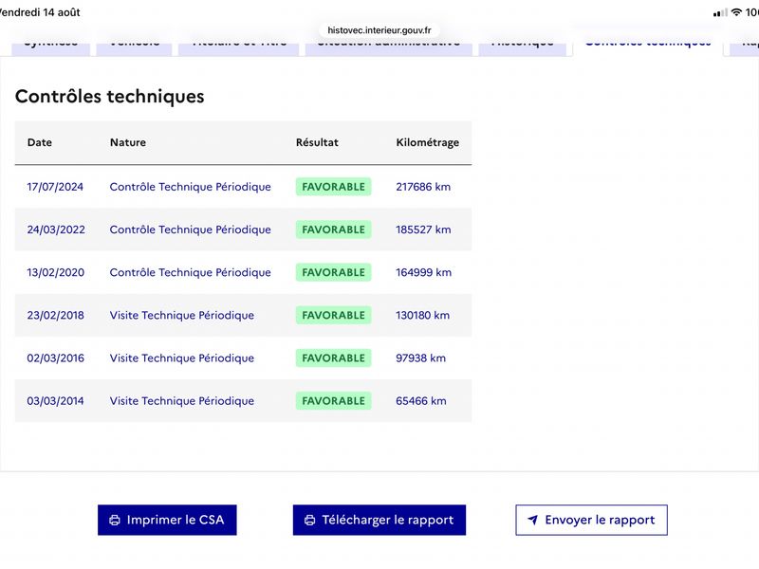Select date 24/03/2022
Screen dimensions: 759x569
point(56,229)
